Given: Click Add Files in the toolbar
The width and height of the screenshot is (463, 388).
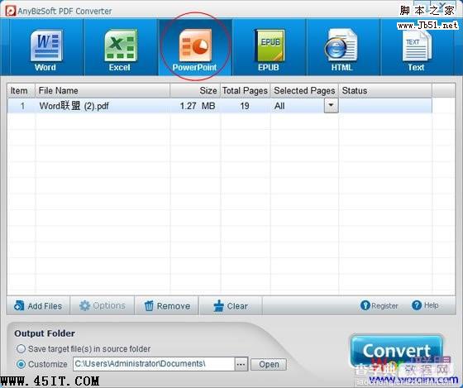Looking at the screenshot, I should pos(38,306).
